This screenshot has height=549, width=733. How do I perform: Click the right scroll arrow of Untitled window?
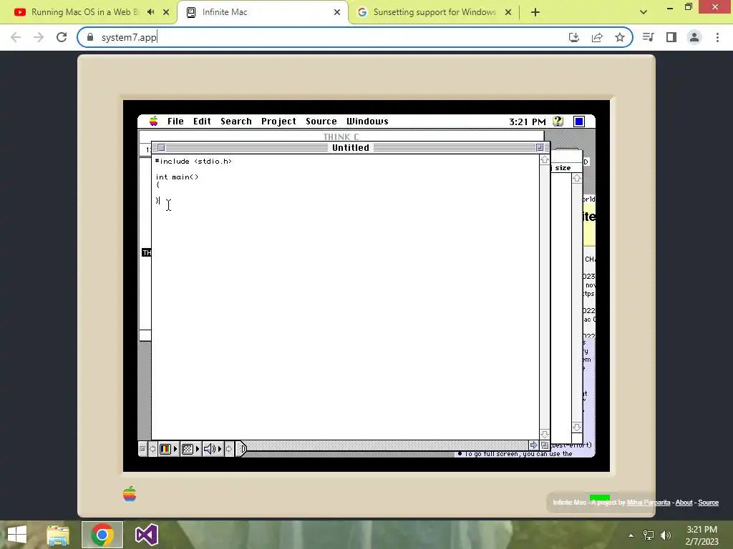(533, 445)
